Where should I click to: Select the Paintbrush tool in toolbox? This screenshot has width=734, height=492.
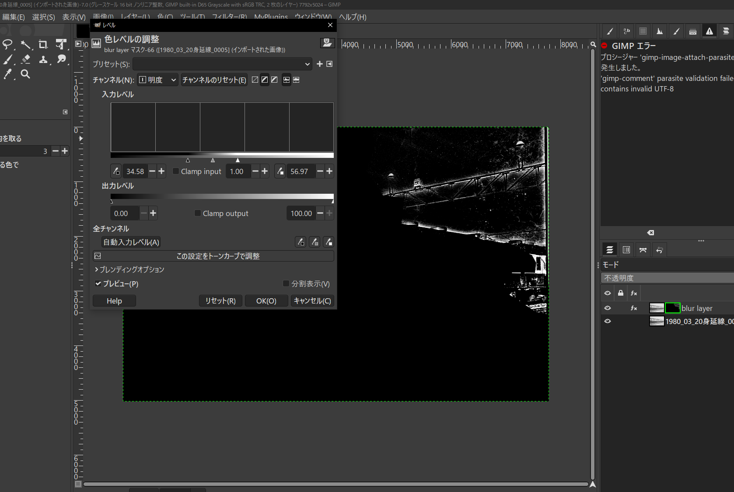point(8,59)
